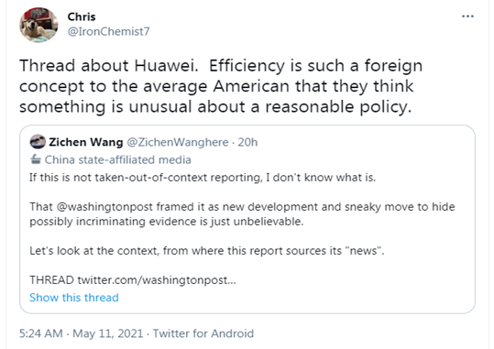
Task: Open the May 11, 2021 date
Action: [x=108, y=333]
